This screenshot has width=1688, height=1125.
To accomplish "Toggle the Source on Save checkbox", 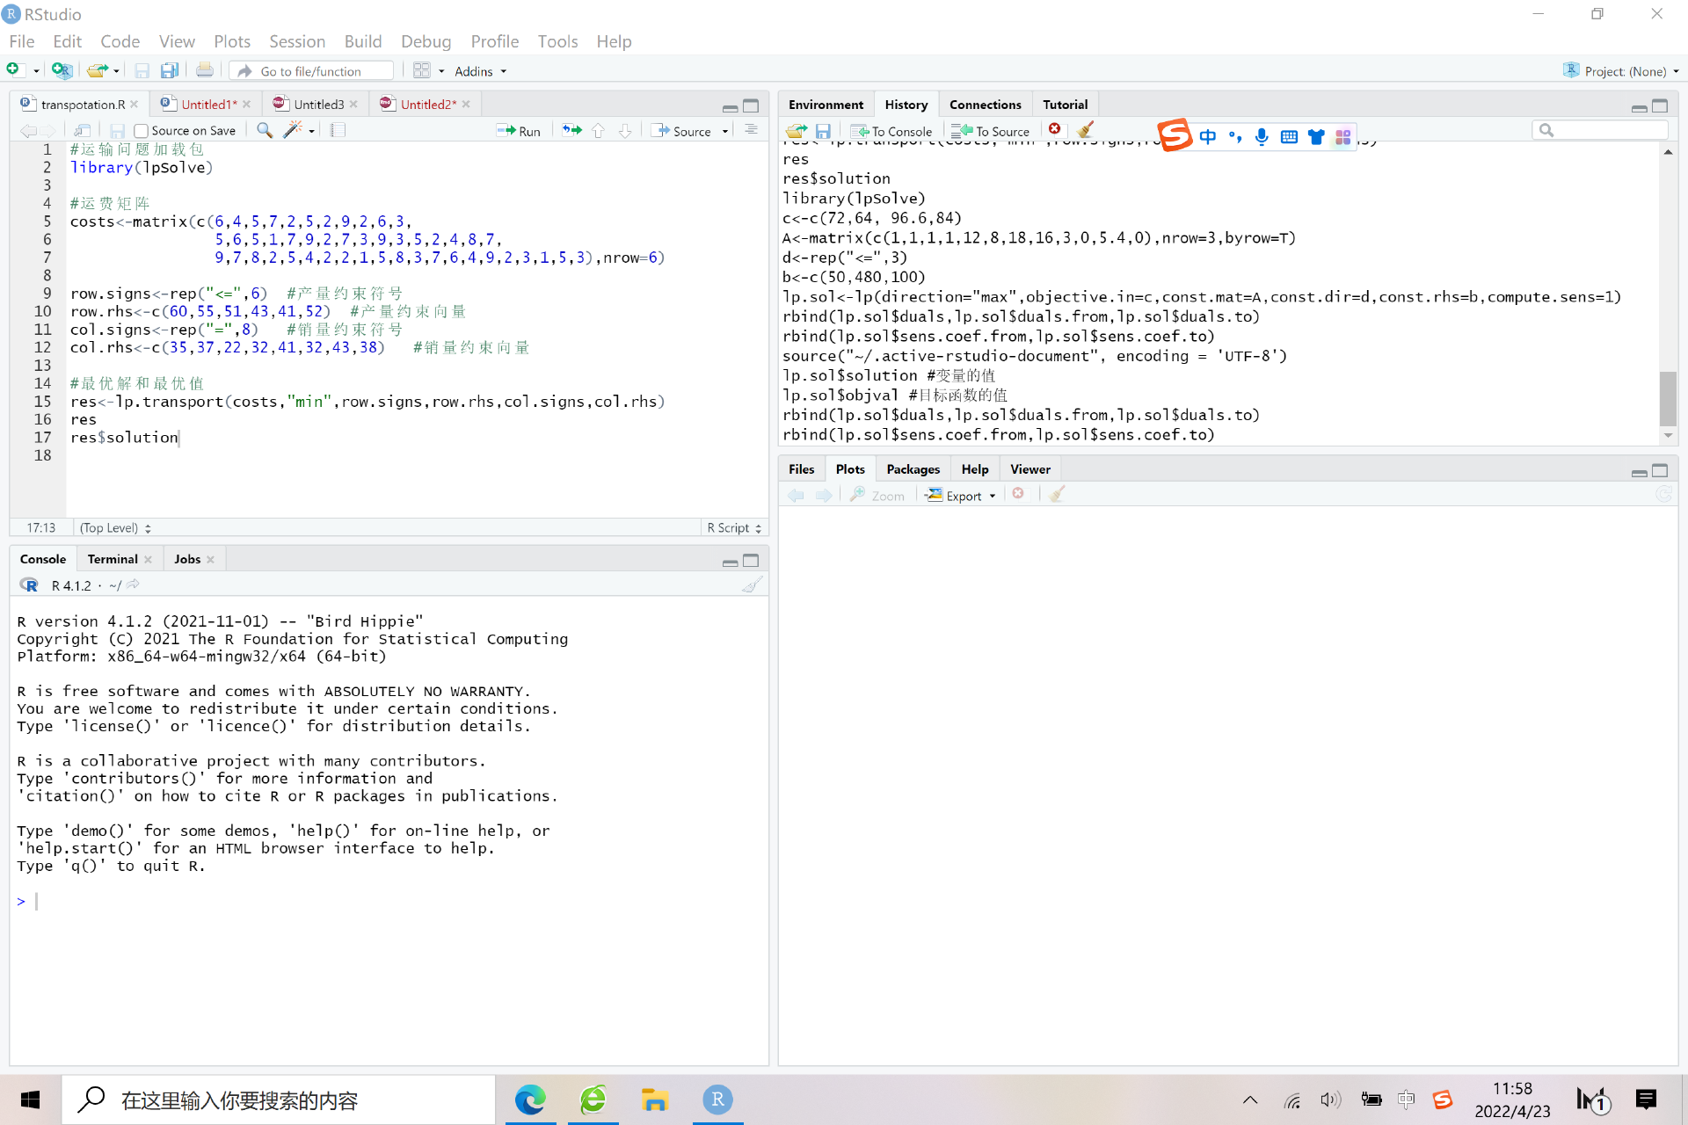I will pyautogui.click(x=141, y=131).
